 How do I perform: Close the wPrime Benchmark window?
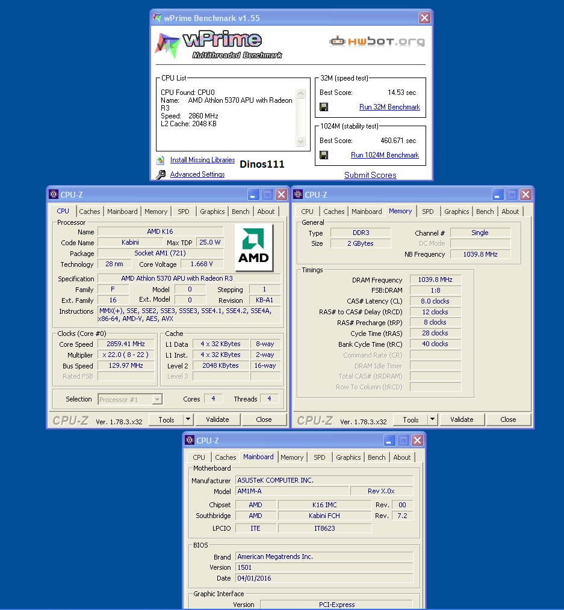click(x=424, y=17)
